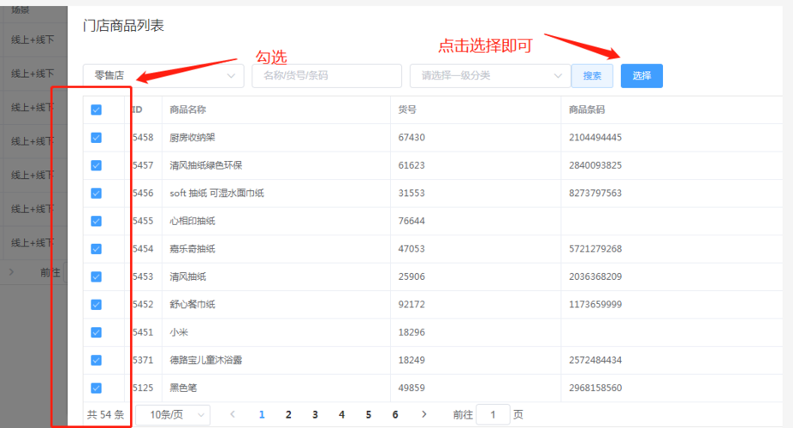Go to previous page arrow

233,414
